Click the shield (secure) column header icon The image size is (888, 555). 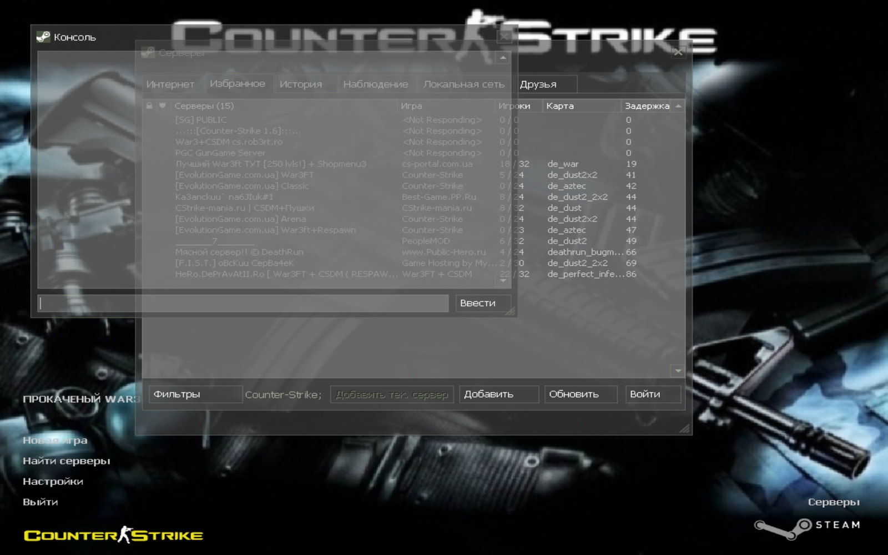click(162, 105)
